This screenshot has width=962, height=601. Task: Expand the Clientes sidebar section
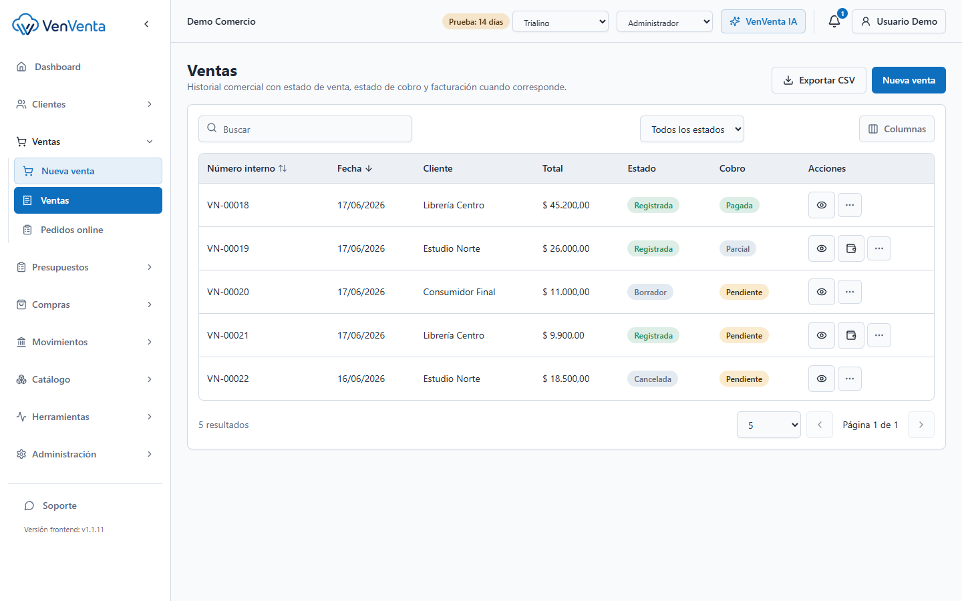(85, 104)
